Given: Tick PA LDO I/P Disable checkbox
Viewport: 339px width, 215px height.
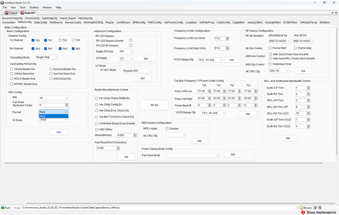Looking at the screenshot, I should (x=131, y=45).
